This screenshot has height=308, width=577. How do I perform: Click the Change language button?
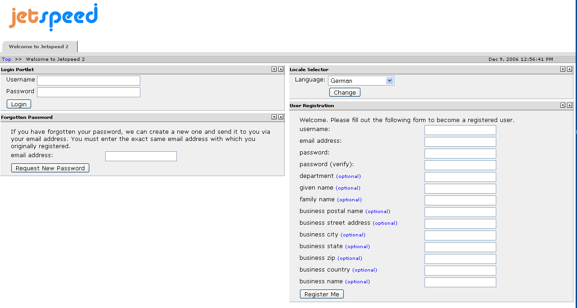pos(345,92)
